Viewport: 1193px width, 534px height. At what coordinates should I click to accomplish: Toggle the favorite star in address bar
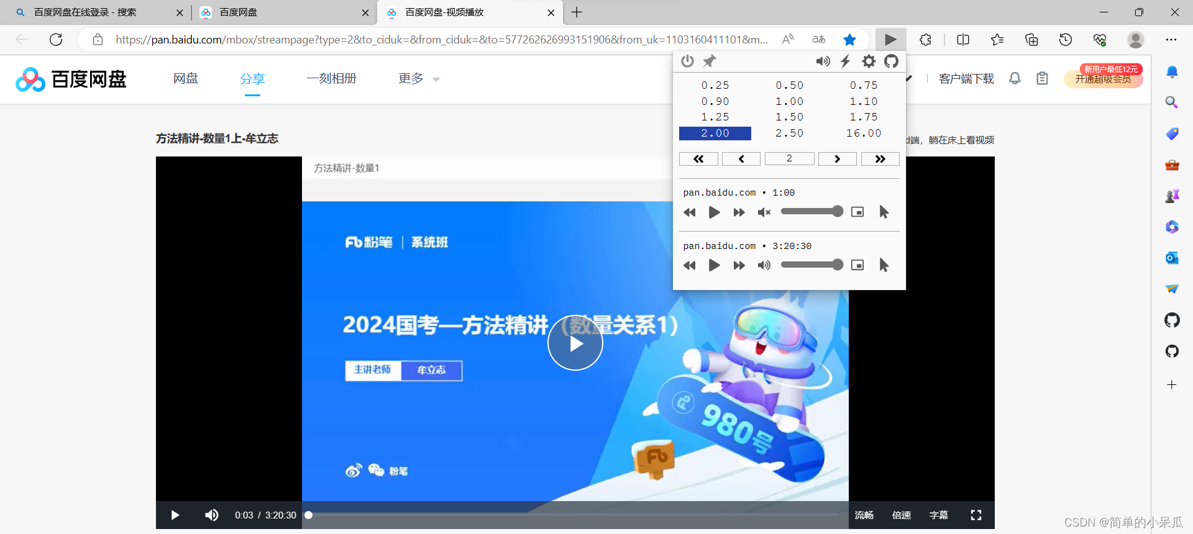(x=849, y=40)
